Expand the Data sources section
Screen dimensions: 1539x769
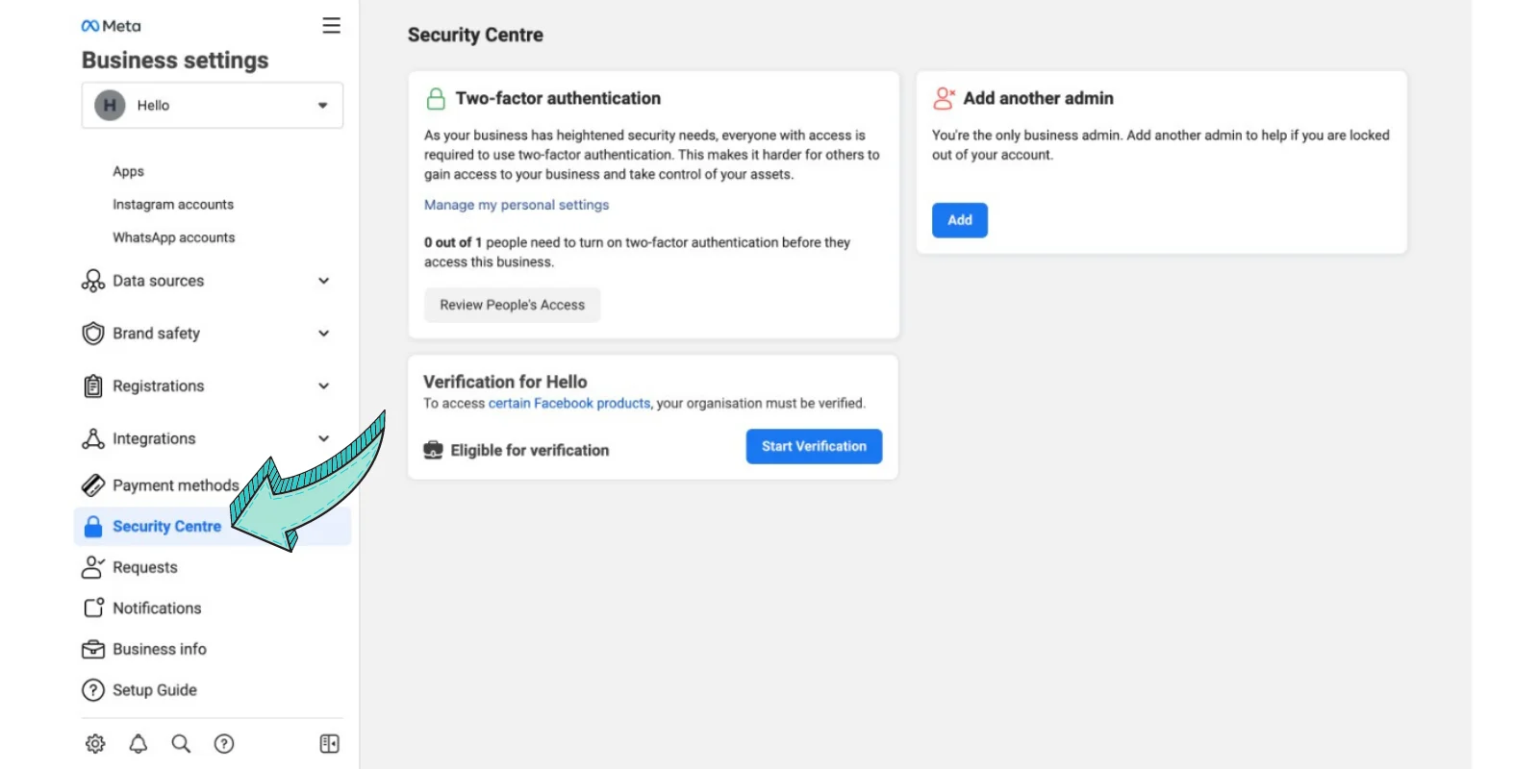pyautogui.click(x=323, y=281)
